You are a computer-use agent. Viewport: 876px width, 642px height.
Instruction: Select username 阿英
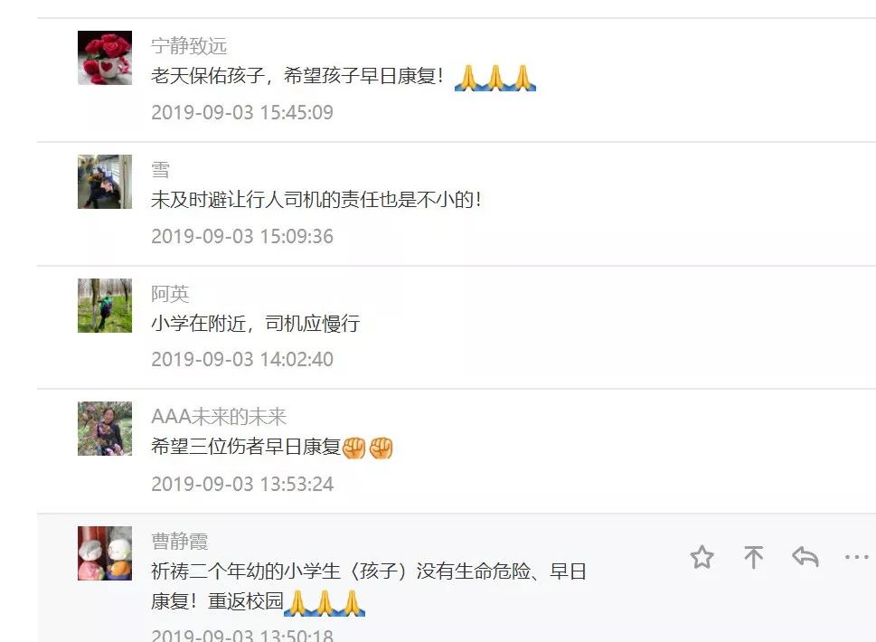pyautogui.click(x=170, y=294)
